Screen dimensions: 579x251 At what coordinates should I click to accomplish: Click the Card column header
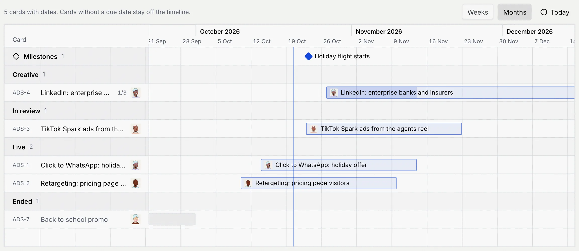pyautogui.click(x=19, y=40)
